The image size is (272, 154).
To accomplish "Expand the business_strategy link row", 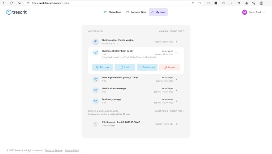I will (176, 101).
